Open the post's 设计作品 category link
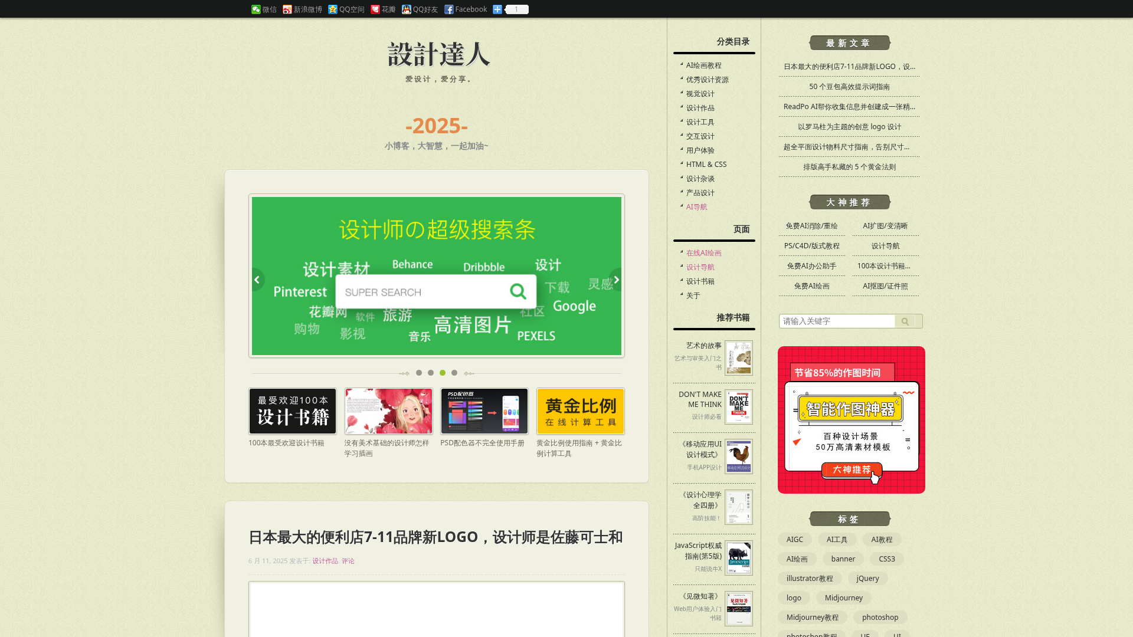 325,561
